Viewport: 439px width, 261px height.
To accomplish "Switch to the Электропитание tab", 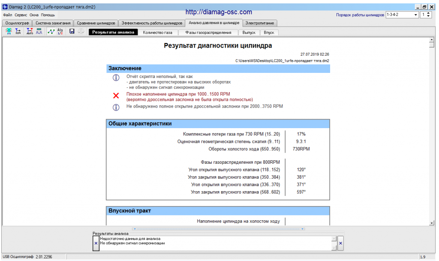I will [260, 23].
